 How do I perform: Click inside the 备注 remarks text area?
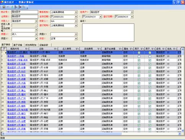pos(108,33)
